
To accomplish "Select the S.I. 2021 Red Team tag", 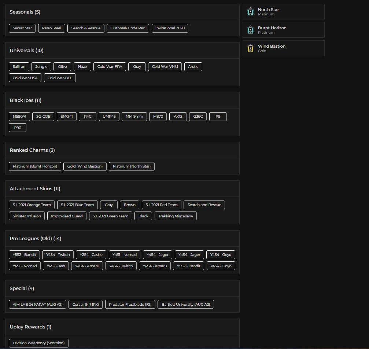I will 162,205.
